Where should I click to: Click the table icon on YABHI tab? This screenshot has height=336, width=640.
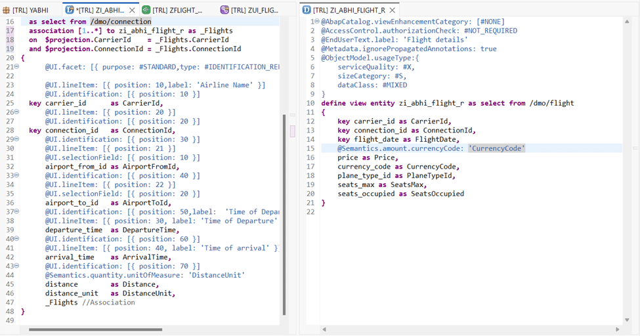7,10
